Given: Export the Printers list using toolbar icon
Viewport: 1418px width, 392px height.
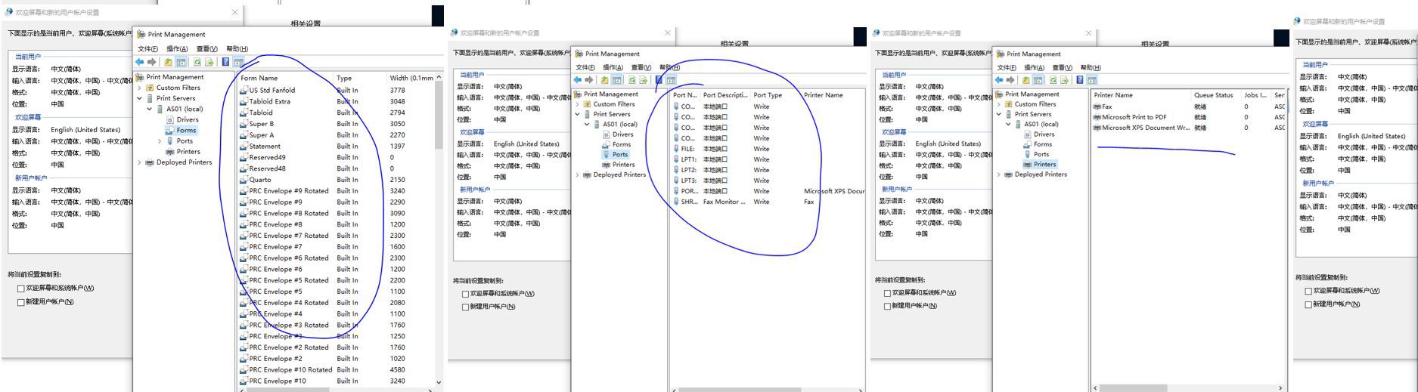Looking at the screenshot, I should [1066, 80].
